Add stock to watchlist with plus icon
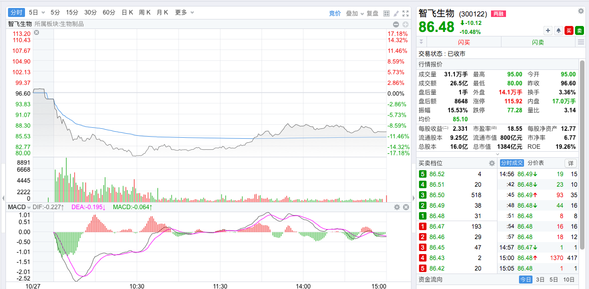This screenshot has width=589, height=289. pyautogui.click(x=548, y=31)
